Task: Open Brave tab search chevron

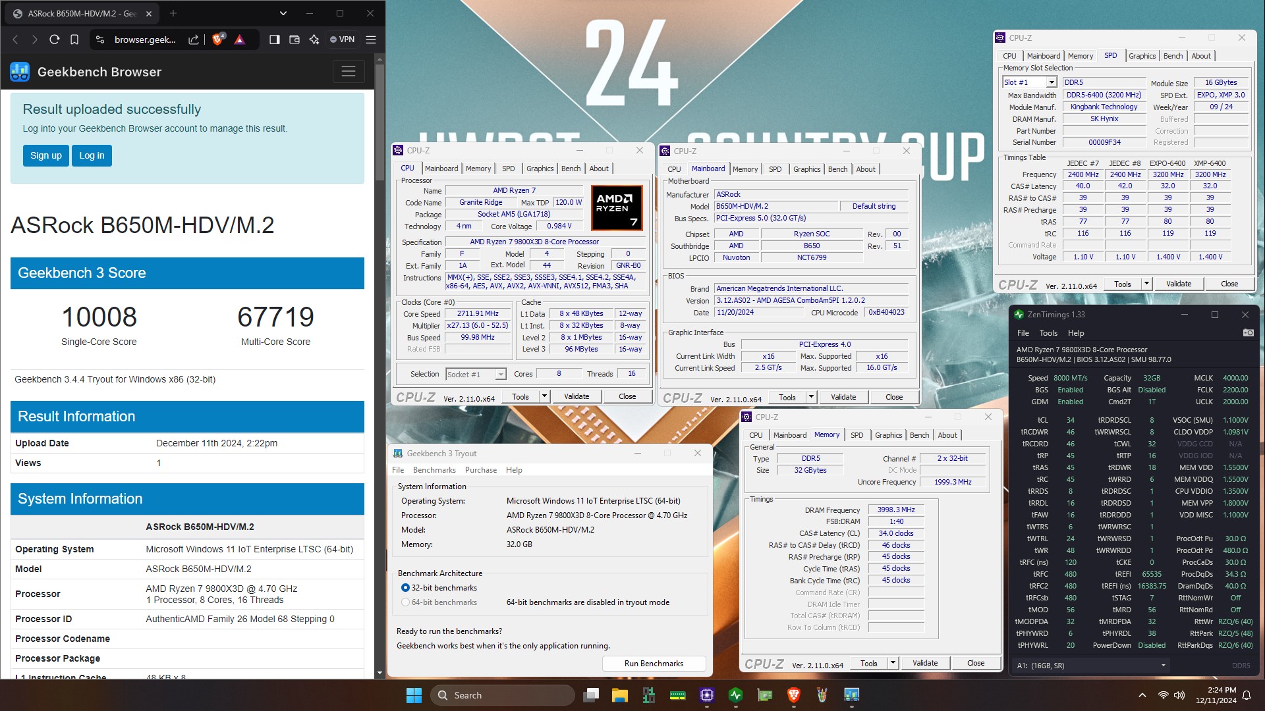Action: (x=283, y=13)
